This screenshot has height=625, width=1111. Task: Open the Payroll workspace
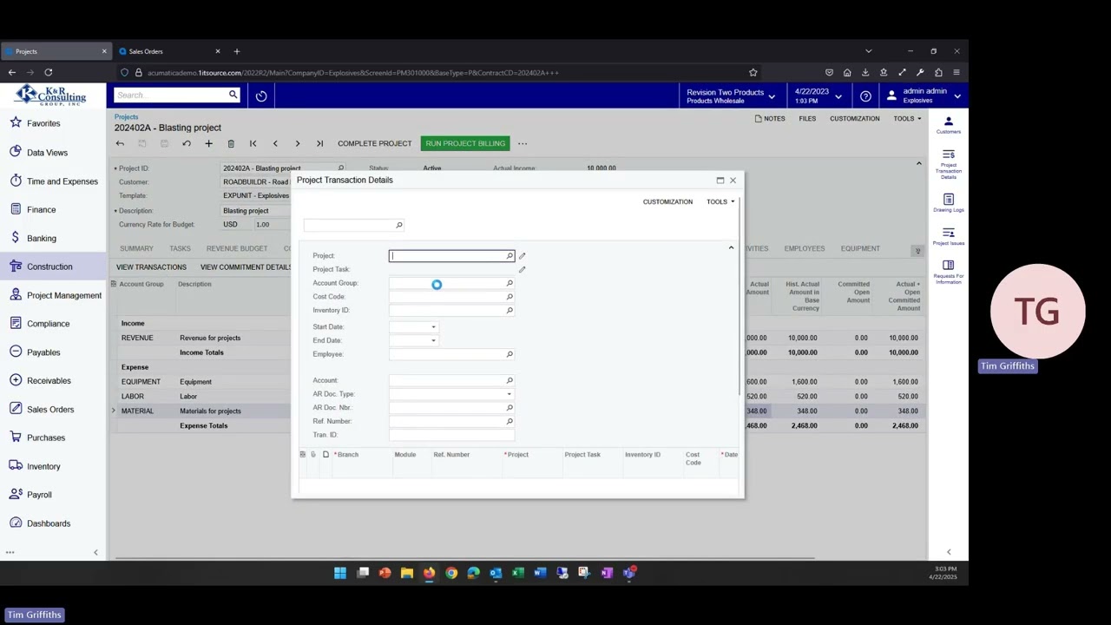(39, 495)
